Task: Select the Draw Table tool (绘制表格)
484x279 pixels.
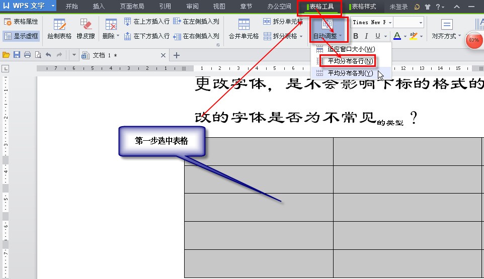Action: pos(59,29)
